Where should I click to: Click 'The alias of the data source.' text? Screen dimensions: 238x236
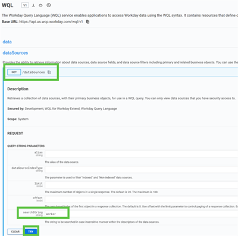pyautogui.click(x=62, y=162)
